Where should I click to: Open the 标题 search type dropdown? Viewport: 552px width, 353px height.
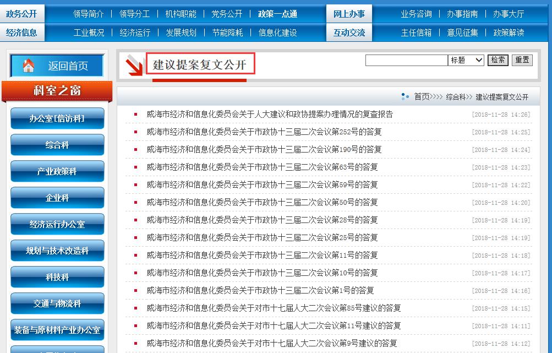click(x=466, y=60)
